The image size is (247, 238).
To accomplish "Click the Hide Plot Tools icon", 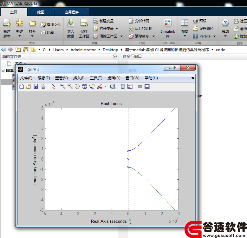I will 140,86.
